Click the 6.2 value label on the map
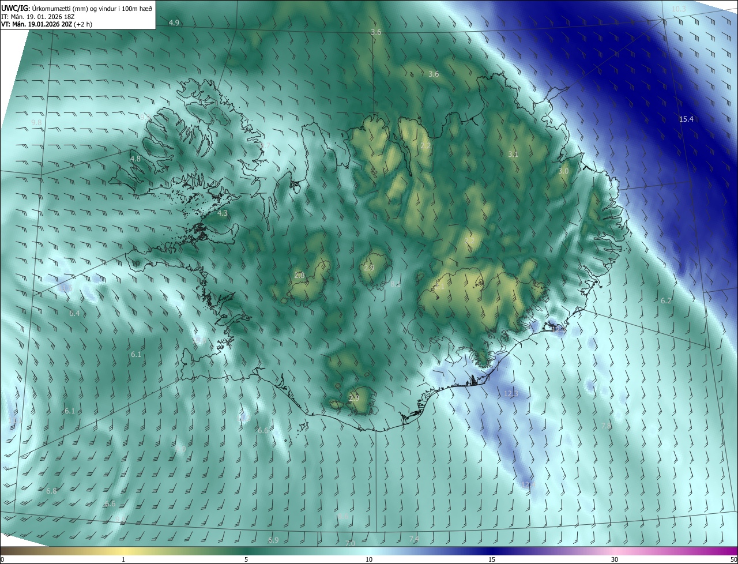738x564 pixels. 666,300
